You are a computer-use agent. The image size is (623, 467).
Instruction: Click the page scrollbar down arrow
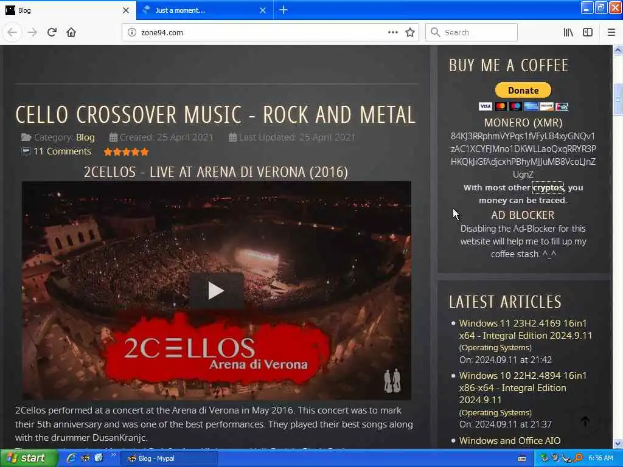[x=618, y=443]
